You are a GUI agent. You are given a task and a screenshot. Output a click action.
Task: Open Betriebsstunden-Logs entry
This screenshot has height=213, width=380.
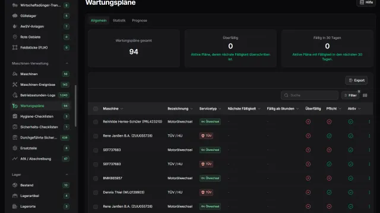(40, 95)
